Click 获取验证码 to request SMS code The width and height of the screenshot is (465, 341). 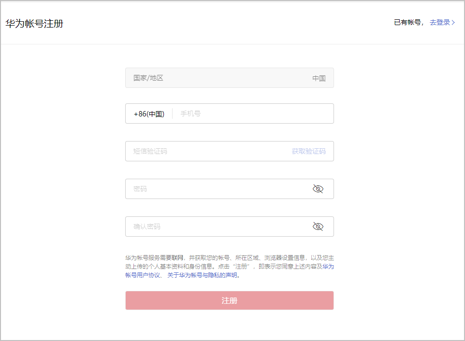coord(308,151)
